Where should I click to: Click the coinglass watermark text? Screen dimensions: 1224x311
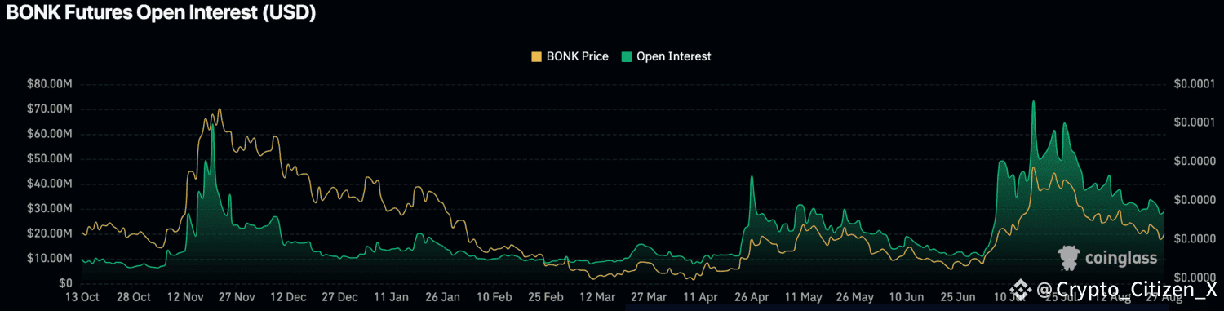(x=1122, y=259)
